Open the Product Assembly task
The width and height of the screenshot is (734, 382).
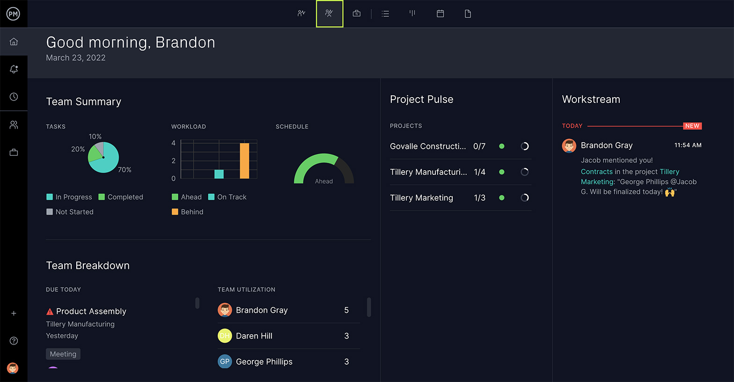[91, 311]
